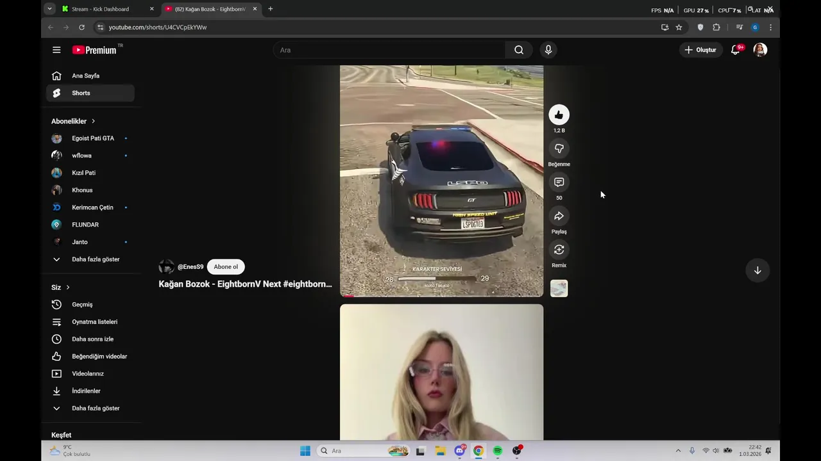This screenshot has height=461, width=821.
Task: Open Oynatma listeleri
Action: pyautogui.click(x=90, y=322)
